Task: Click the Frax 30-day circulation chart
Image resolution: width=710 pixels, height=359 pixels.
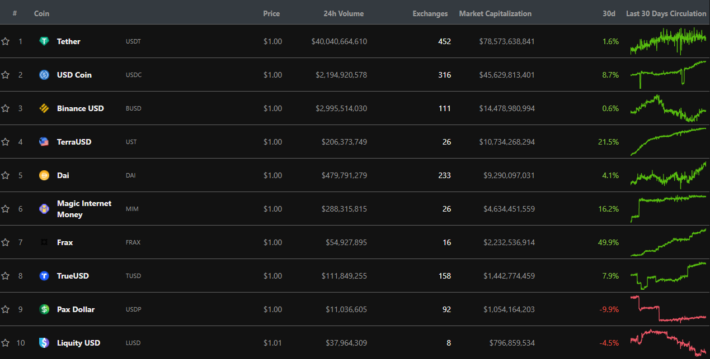Action: pyautogui.click(x=668, y=242)
